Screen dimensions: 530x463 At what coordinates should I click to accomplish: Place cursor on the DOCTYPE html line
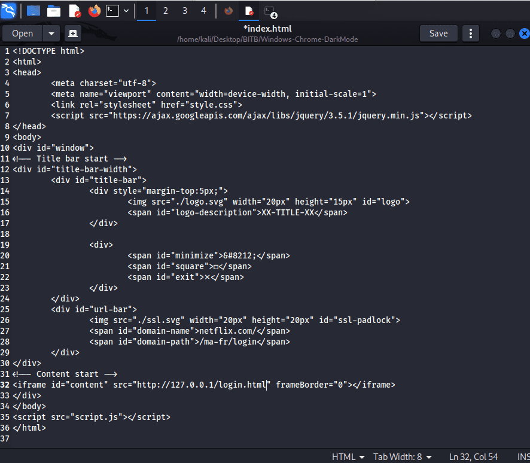[x=48, y=51]
